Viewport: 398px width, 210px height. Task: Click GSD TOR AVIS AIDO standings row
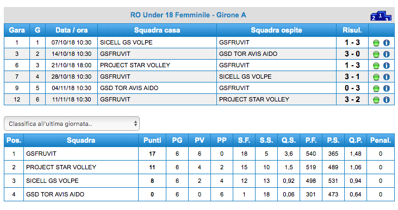[199, 194]
